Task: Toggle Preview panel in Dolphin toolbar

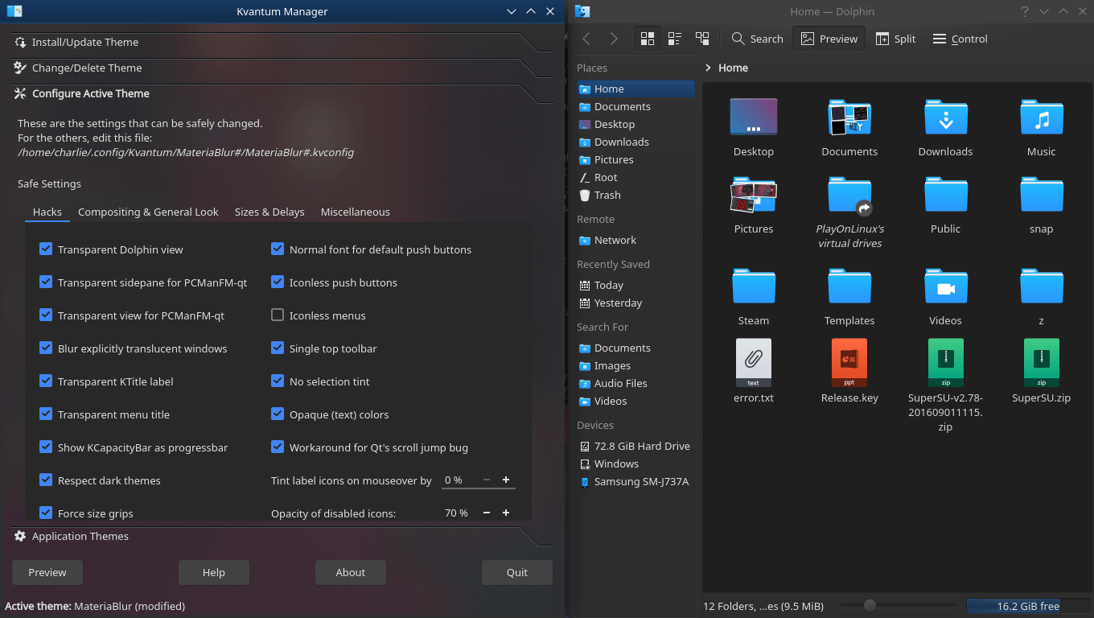Action: coord(829,39)
